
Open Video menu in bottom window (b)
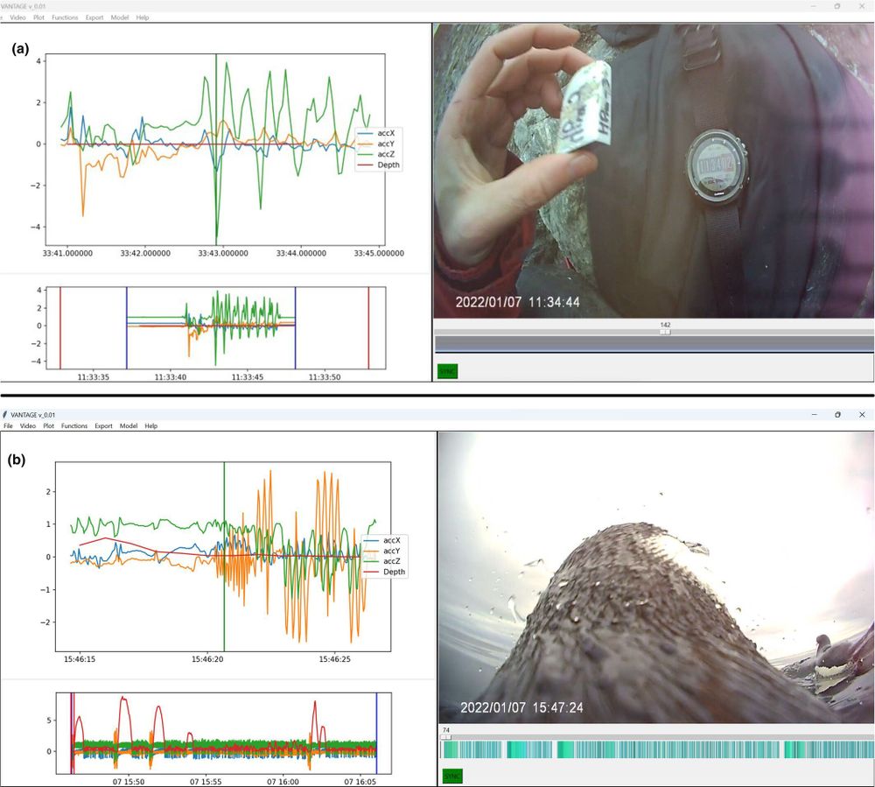pyautogui.click(x=28, y=425)
